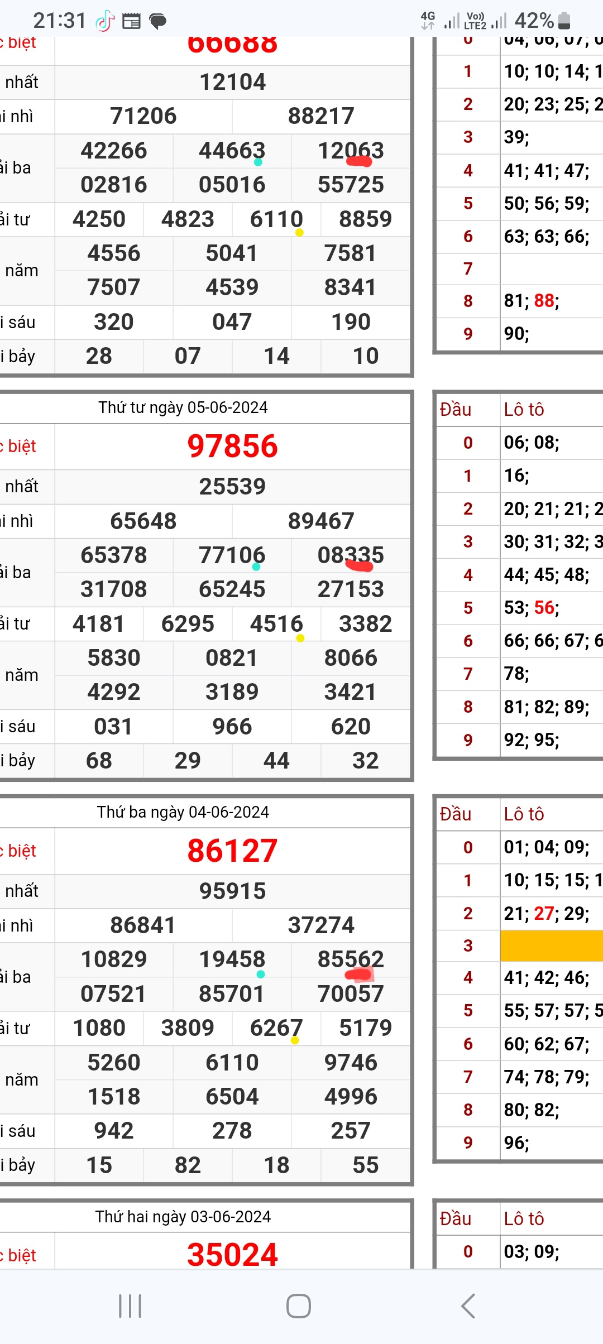Screen dimensions: 603x1344
Task: Tap the fourth prize number 6295
Action: [188, 624]
